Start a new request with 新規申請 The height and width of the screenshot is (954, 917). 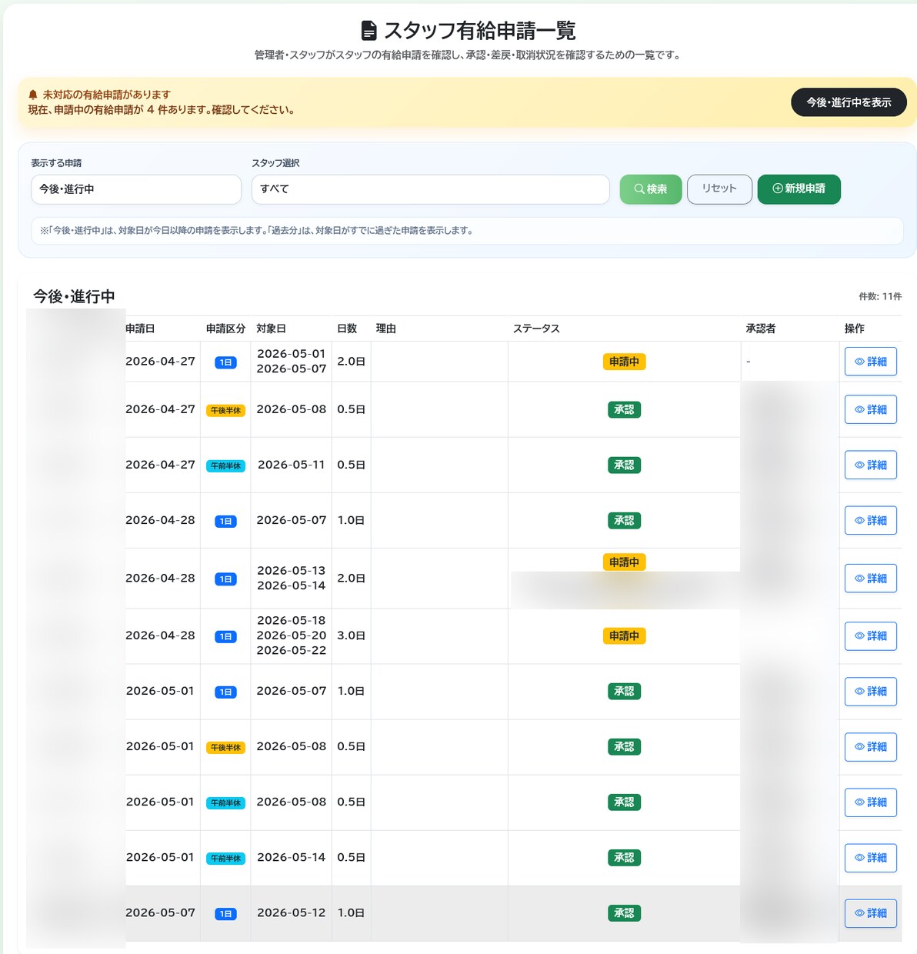click(799, 189)
